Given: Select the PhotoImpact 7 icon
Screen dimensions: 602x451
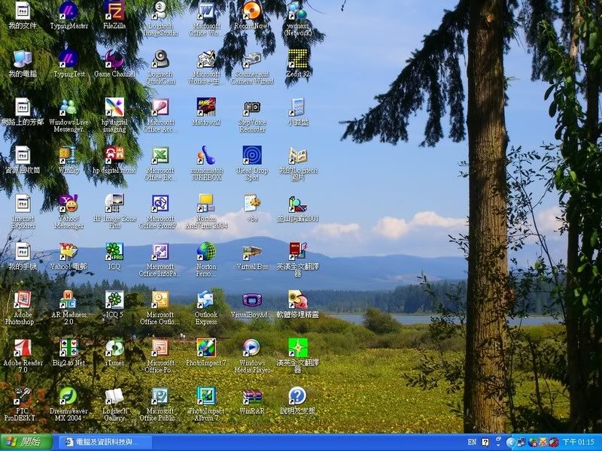Looking at the screenshot, I should click(206, 347).
